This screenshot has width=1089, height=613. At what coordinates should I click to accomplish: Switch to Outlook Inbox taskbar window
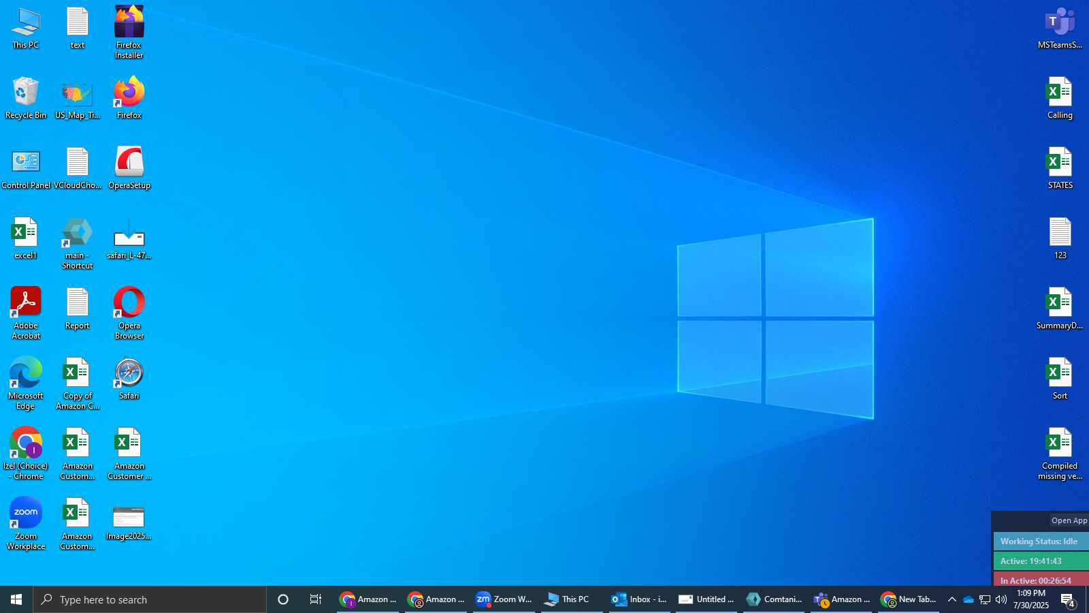pyautogui.click(x=639, y=599)
